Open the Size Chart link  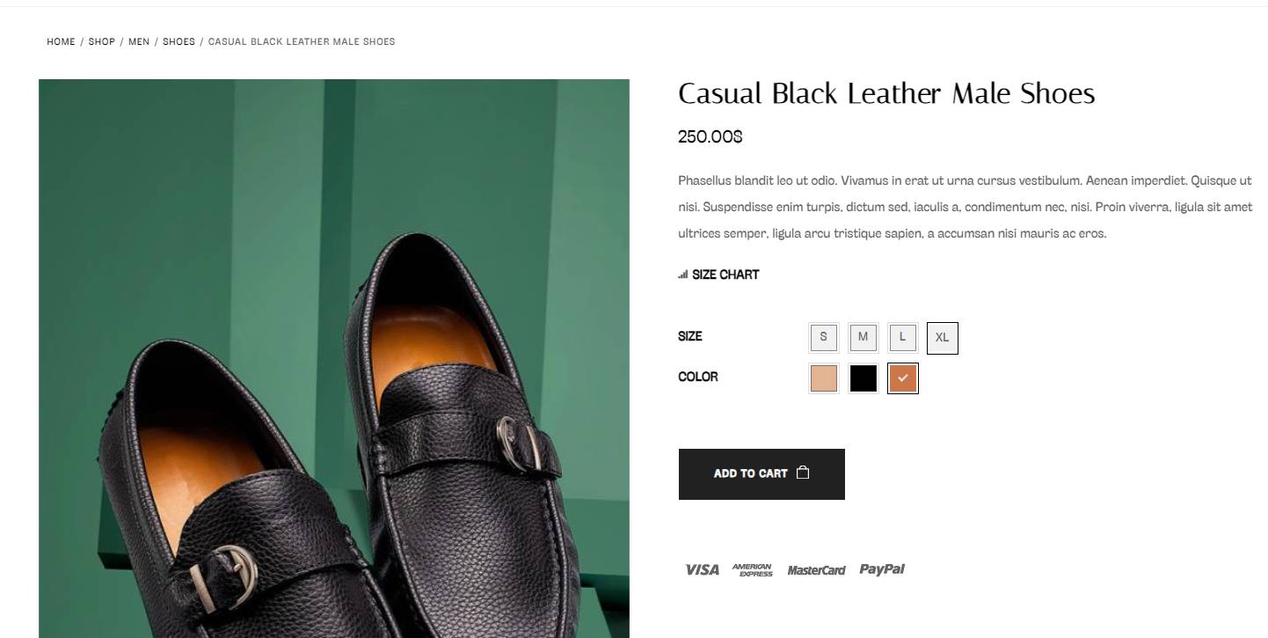(725, 275)
